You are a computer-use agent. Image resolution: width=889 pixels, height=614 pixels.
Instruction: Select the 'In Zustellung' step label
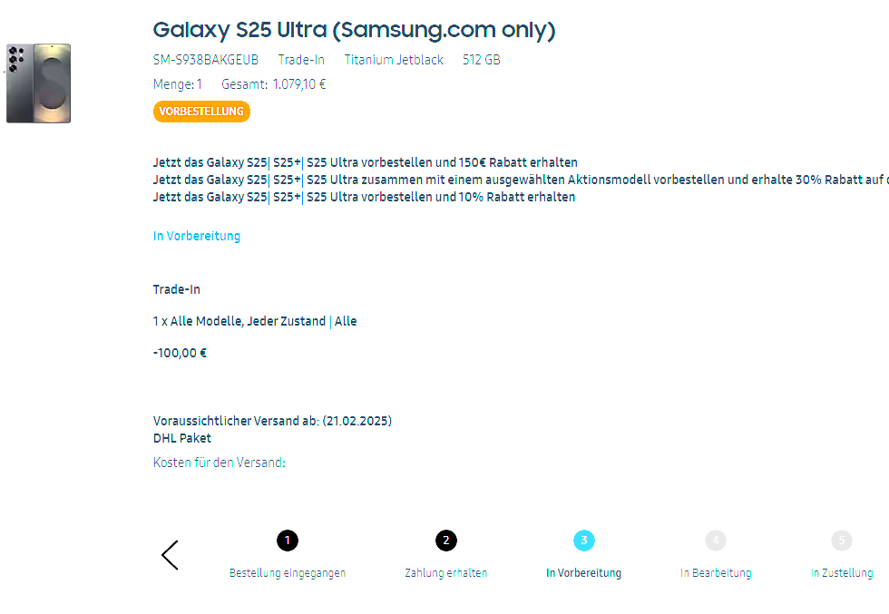[x=842, y=573]
